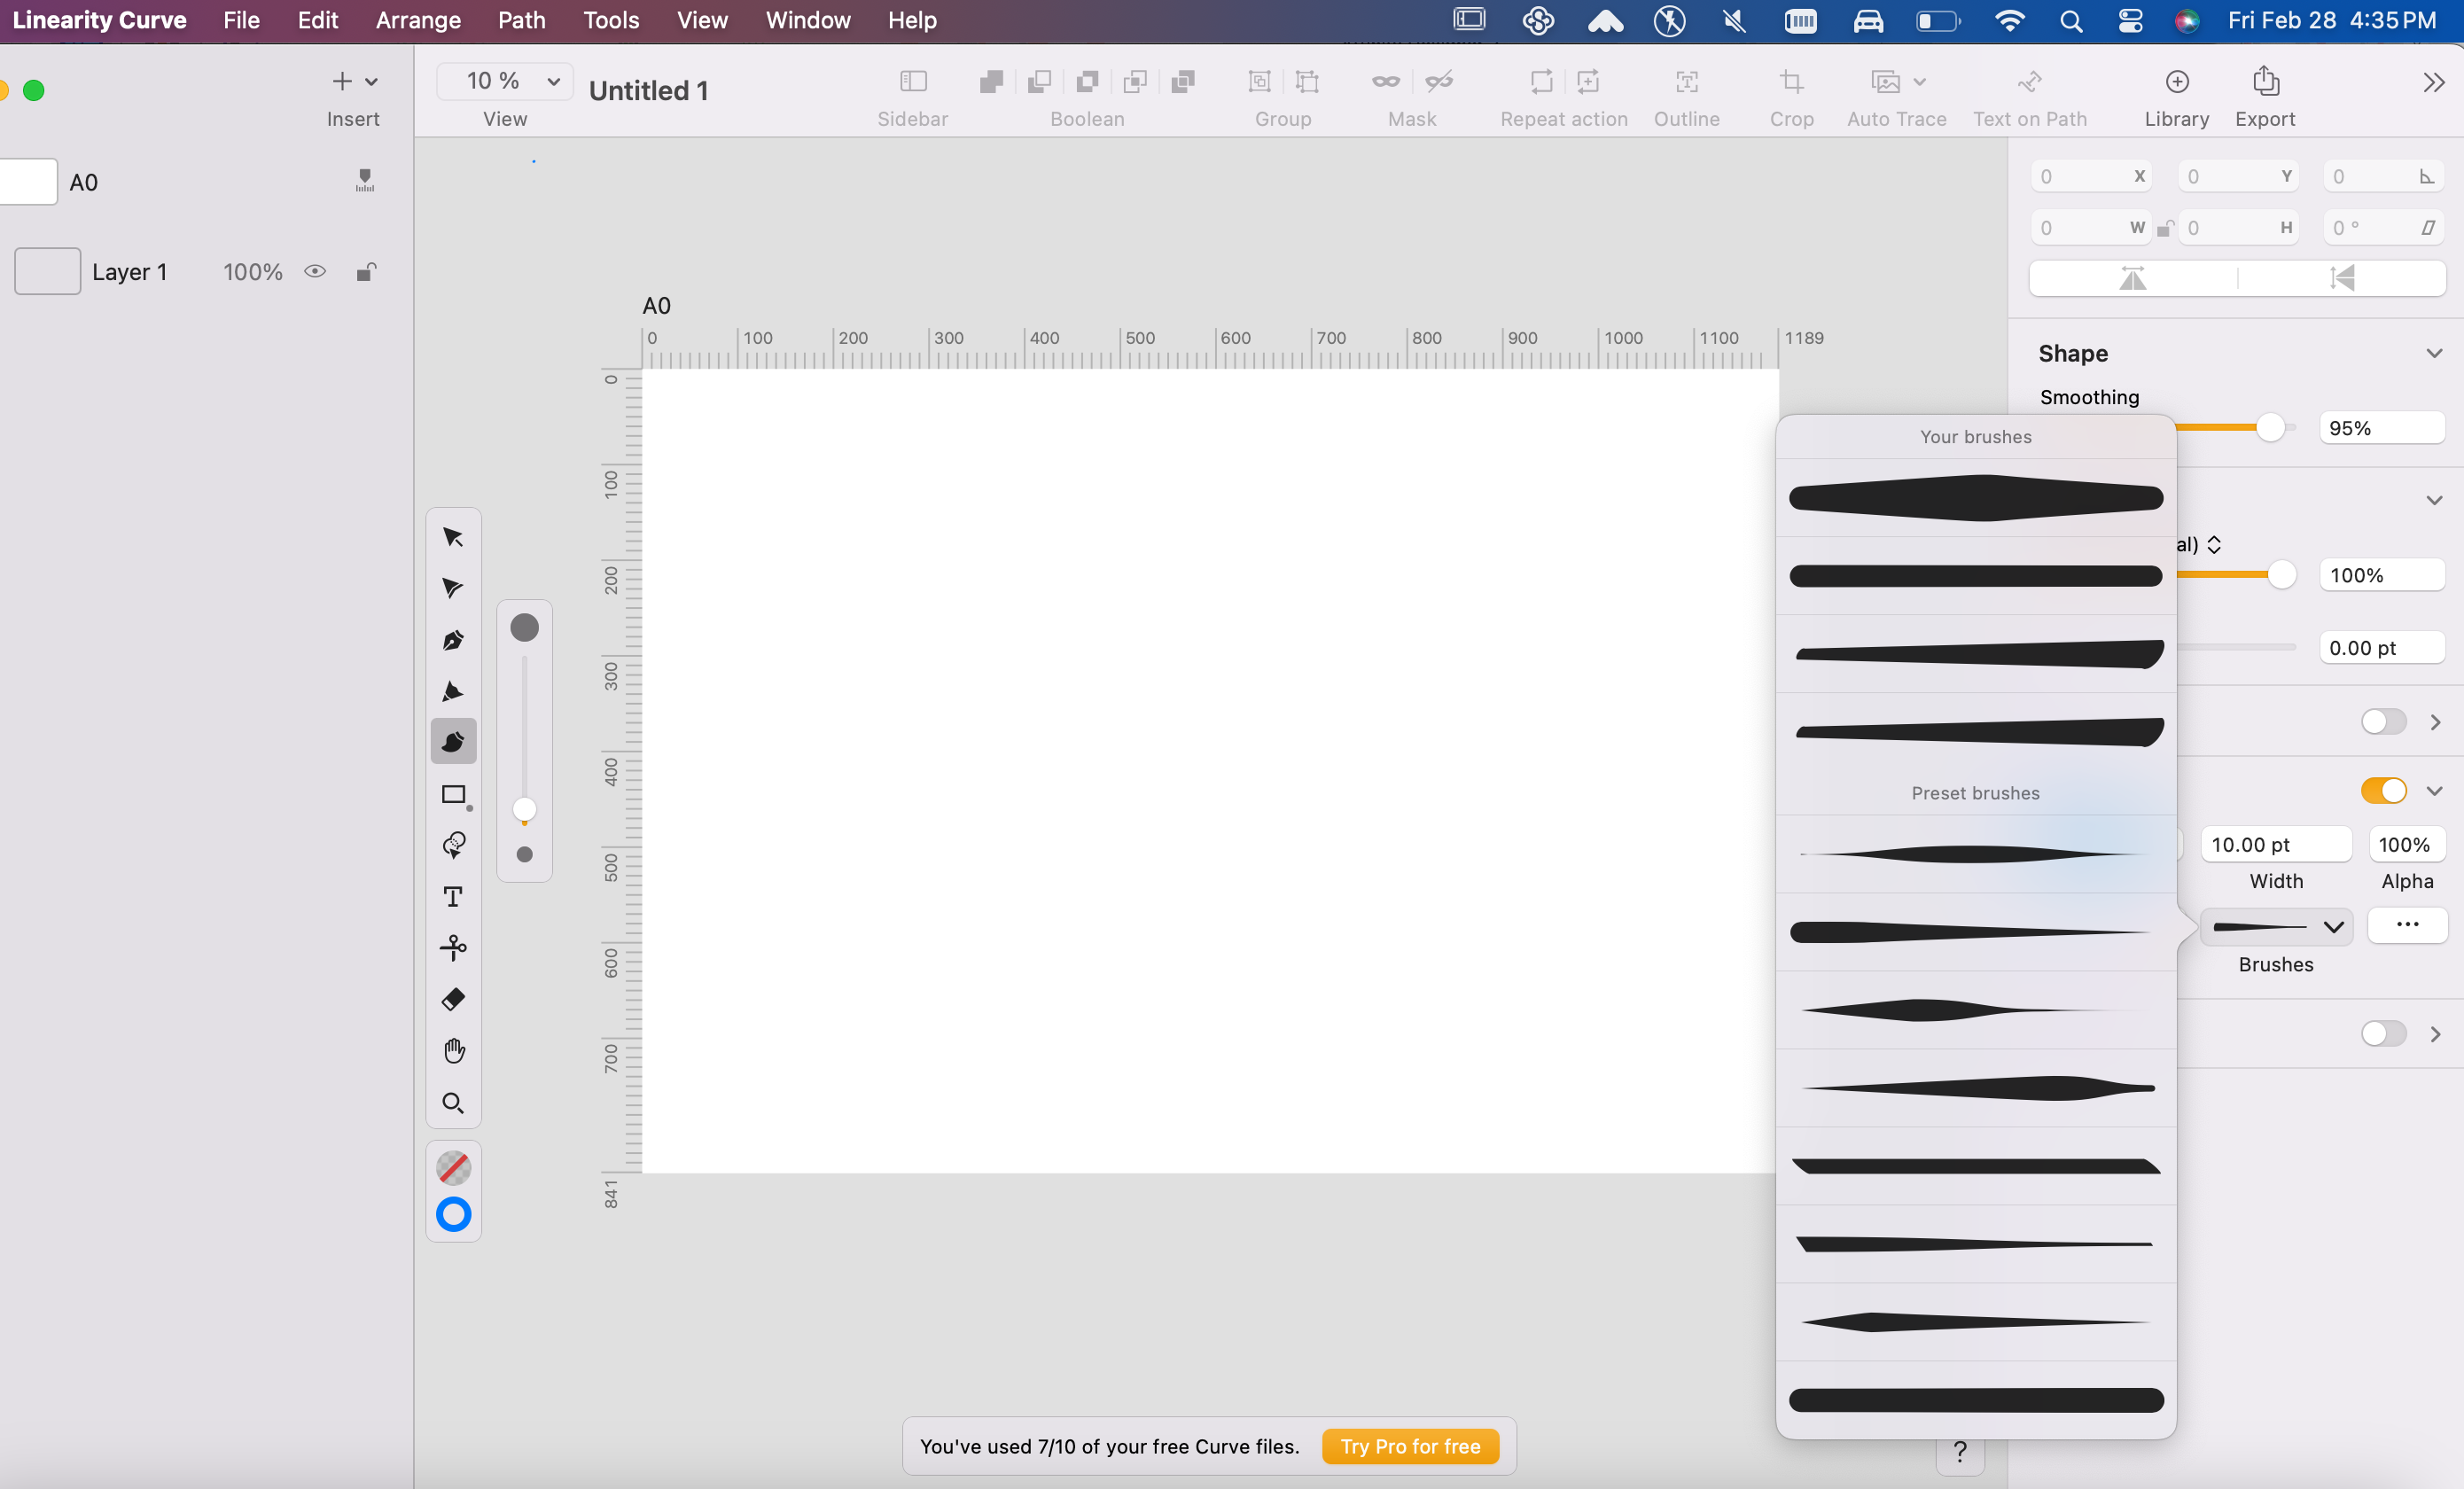2464x1489 pixels.
Task: Open macOS Control Center icon
Action: pos(2130,20)
